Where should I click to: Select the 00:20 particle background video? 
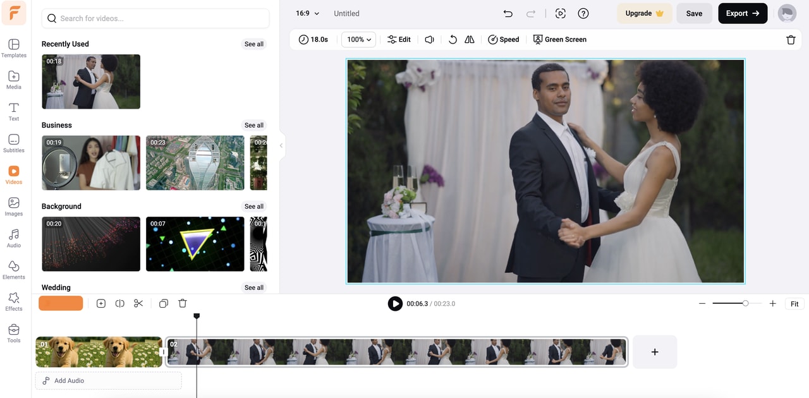(x=91, y=244)
